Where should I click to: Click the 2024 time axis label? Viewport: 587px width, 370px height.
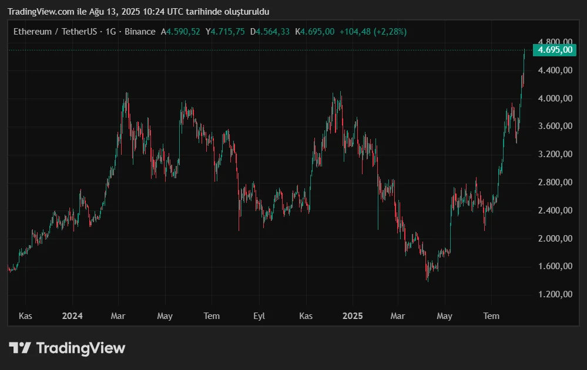[72, 316]
